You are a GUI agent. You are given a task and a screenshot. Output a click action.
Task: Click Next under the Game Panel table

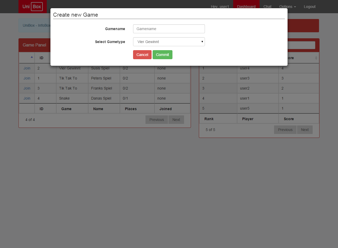click(176, 120)
